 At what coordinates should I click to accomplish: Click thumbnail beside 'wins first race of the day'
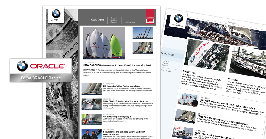tap(91, 104)
